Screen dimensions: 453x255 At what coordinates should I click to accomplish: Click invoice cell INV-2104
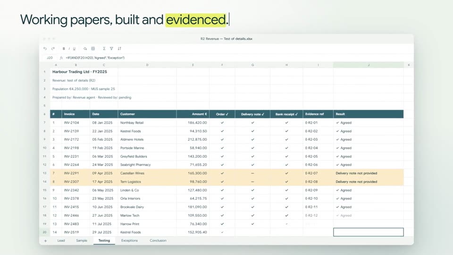(x=75, y=123)
